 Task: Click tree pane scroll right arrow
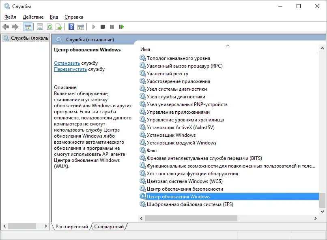pos(46,226)
